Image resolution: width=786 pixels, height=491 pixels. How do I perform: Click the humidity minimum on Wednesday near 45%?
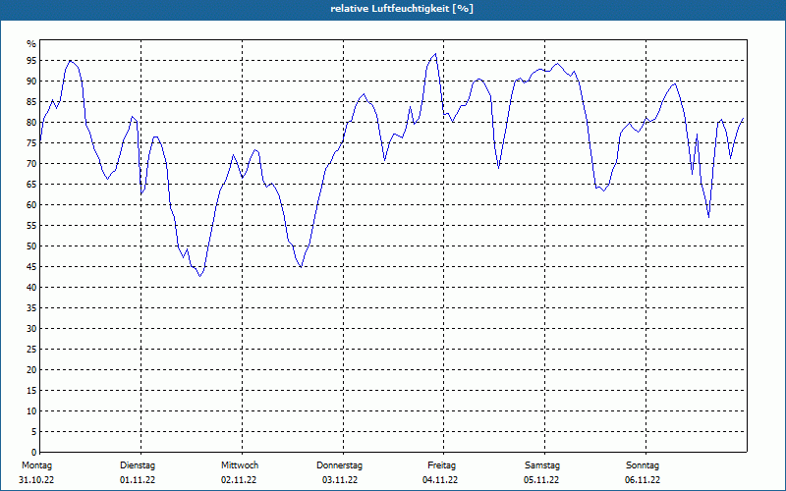click(x=301, y=267)
